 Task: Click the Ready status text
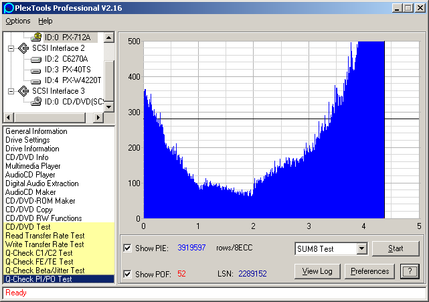[16, 293]
